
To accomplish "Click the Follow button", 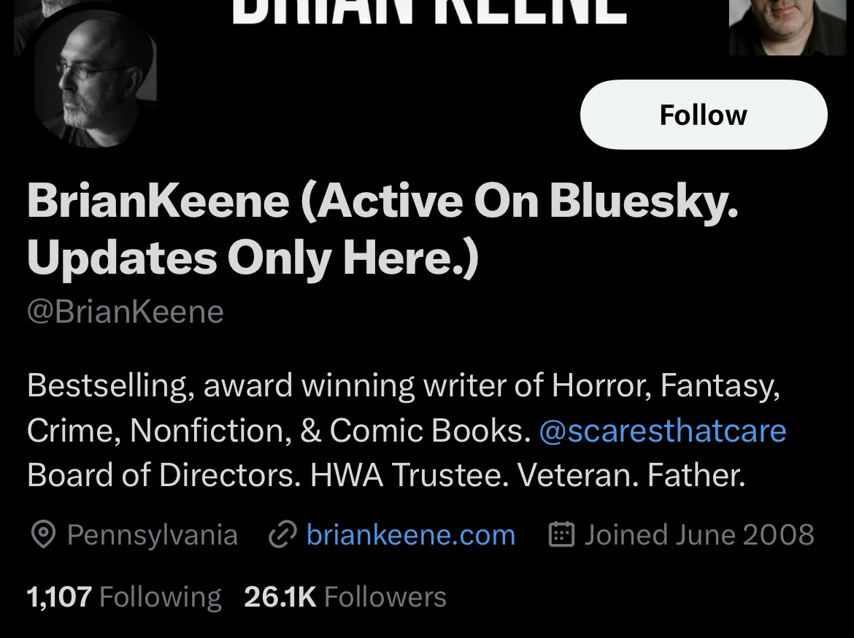I will (704, 115).
